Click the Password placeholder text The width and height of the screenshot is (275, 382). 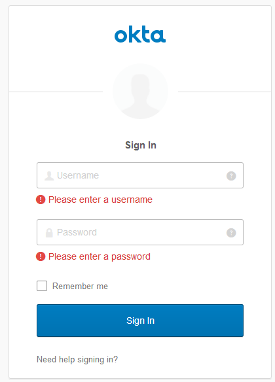(x=77, y=232)
